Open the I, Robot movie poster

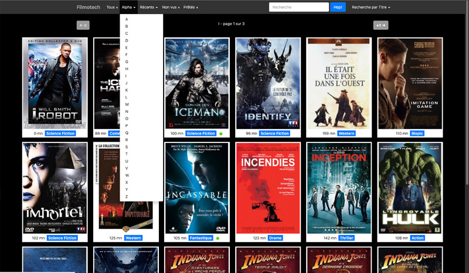55,84
